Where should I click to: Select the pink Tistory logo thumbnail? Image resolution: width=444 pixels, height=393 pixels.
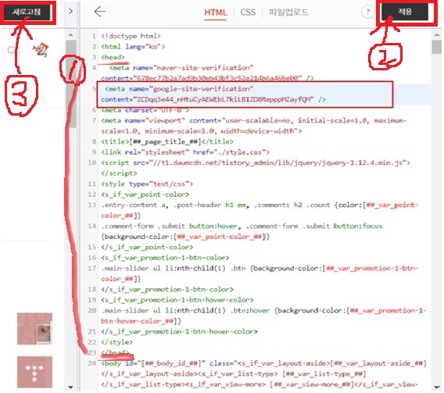[34, 372]
